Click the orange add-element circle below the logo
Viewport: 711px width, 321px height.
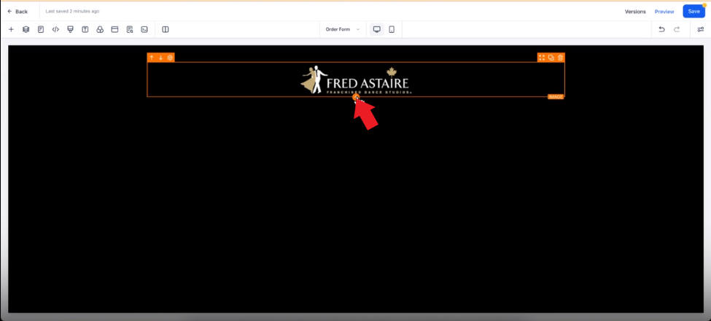click(x=356, y=97)
